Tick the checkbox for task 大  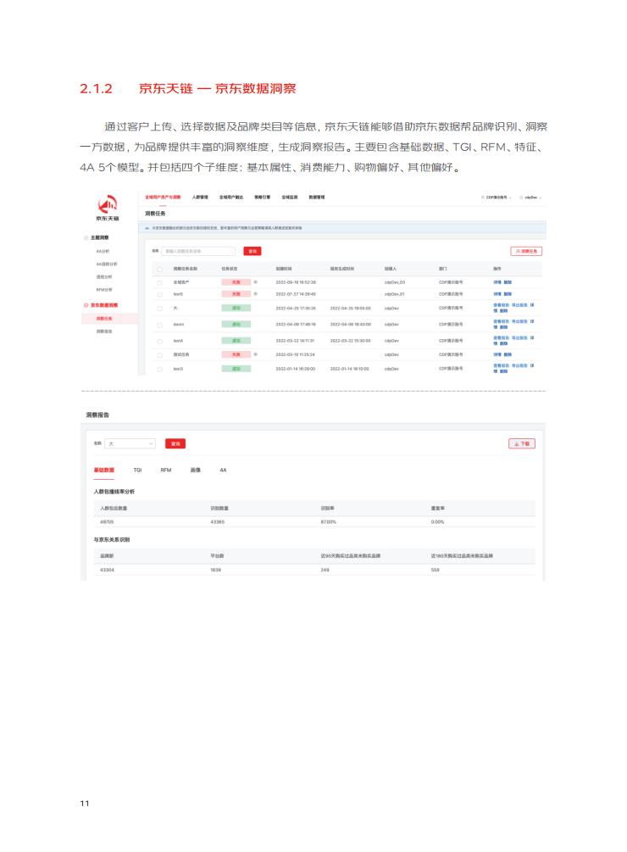point(159,308)
